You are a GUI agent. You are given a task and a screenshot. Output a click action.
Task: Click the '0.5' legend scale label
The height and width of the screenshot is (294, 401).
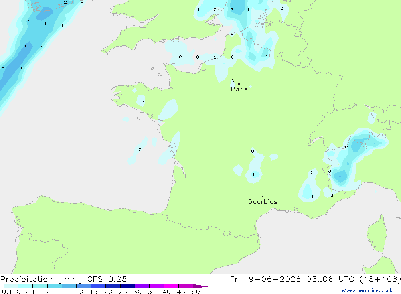(22, 292)
